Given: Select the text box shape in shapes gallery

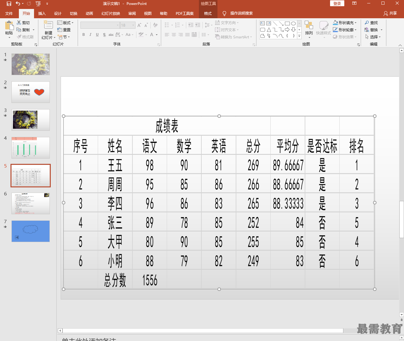Looking at the screenshot, I should [263, 23].
